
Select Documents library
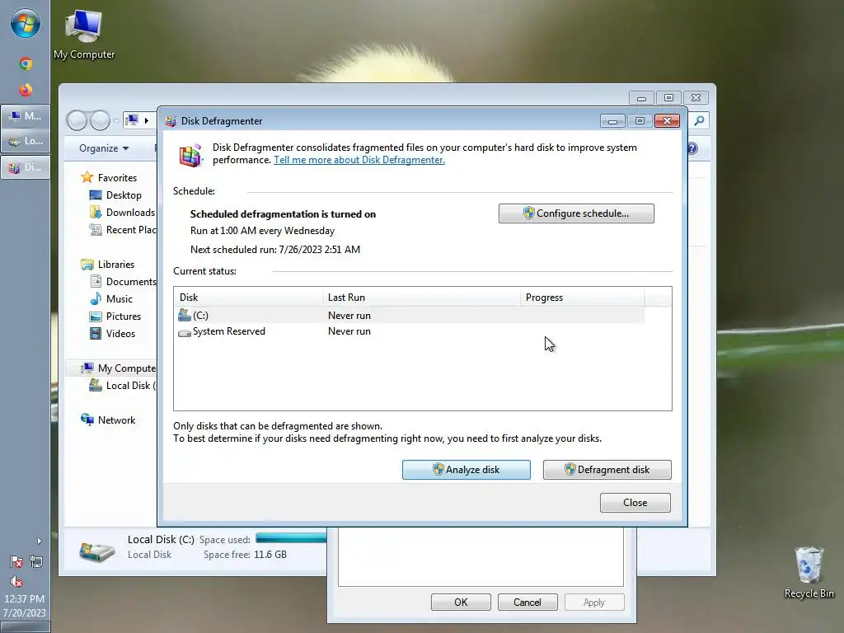[x=122, y=282]
